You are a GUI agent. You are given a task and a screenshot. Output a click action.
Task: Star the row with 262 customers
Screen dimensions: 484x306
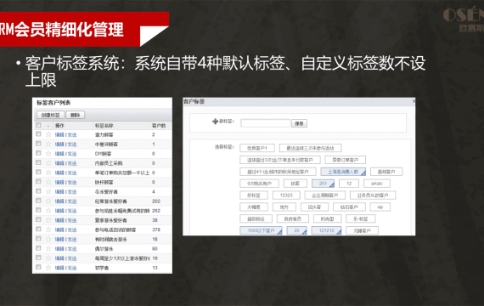pos(48,211)
